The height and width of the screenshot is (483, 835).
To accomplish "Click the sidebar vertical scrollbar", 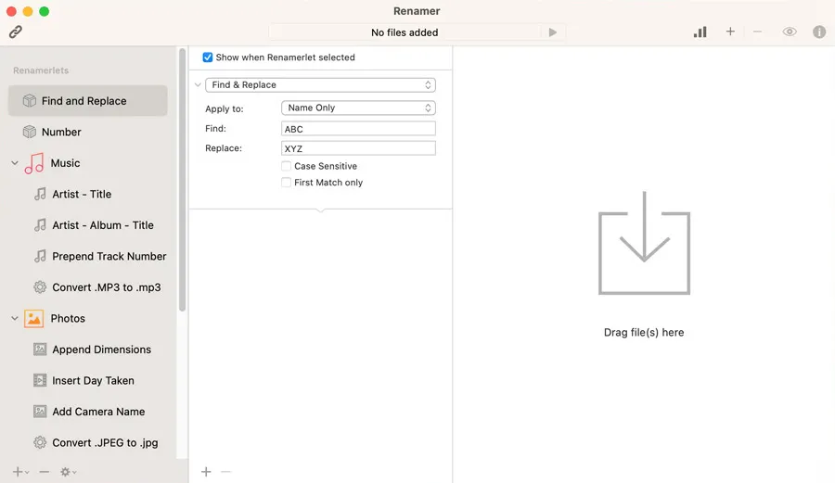I will click(x=182, y=185).
